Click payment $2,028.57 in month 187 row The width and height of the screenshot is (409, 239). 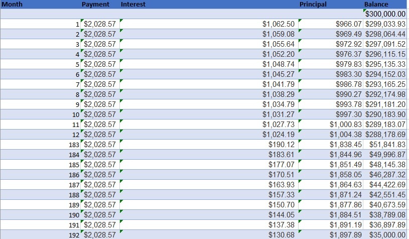[100, 185]
